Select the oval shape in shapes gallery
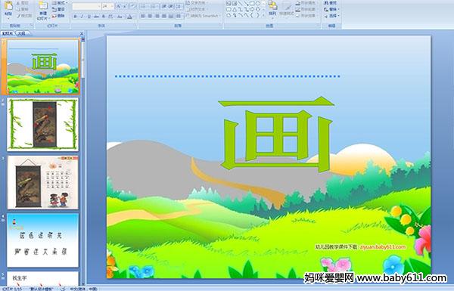454x291 pixels. (257, 4)
